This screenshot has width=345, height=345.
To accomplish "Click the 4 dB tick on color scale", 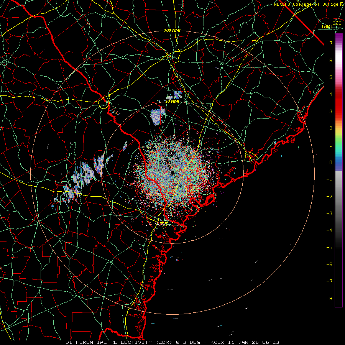I will coord(331,94).
